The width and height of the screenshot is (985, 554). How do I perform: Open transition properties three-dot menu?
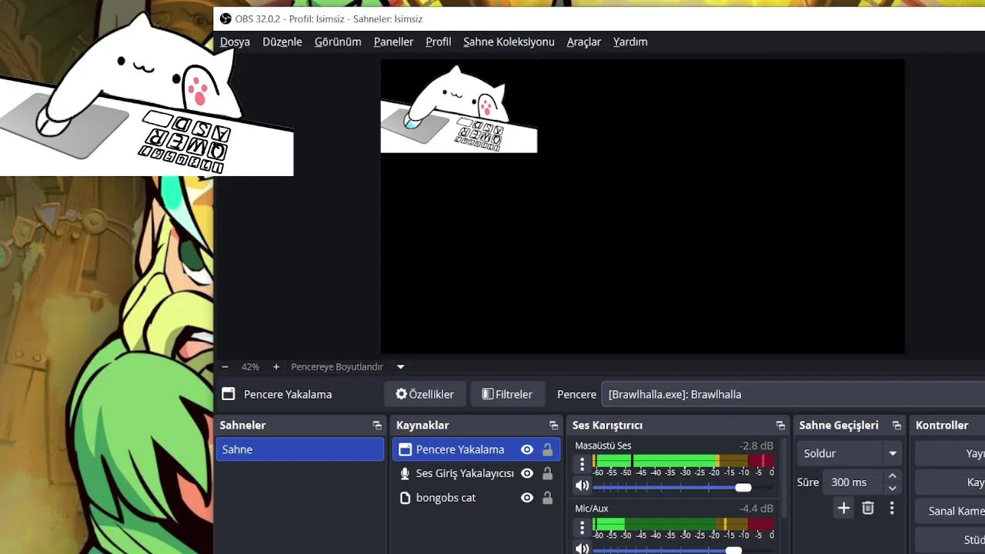pos(892,508)
